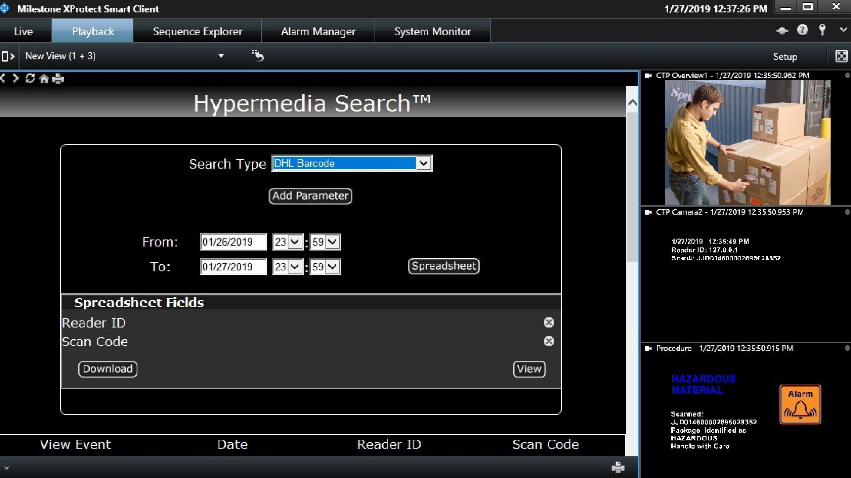Go to browser home page
851x478 pixels.
44,79
